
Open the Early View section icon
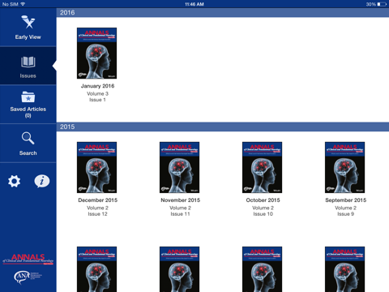tap(28, 22)
